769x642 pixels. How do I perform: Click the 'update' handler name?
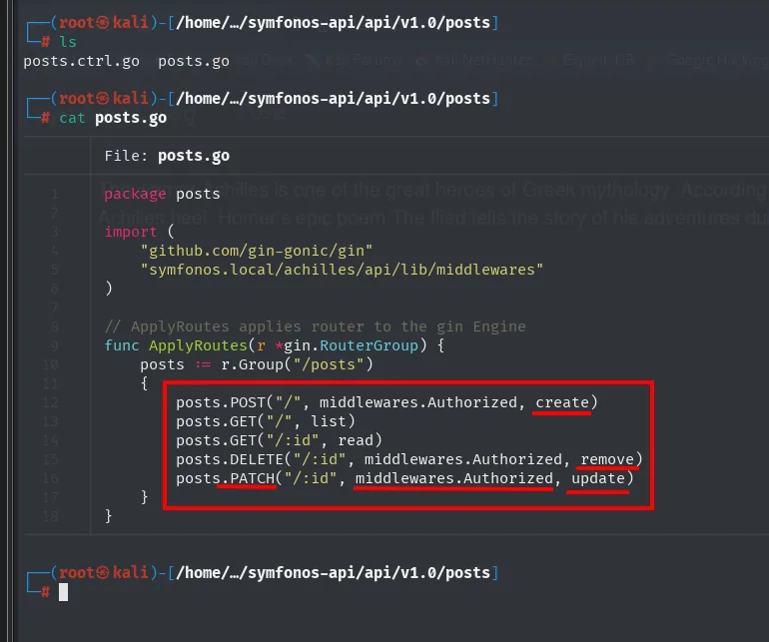click(598, 478)
